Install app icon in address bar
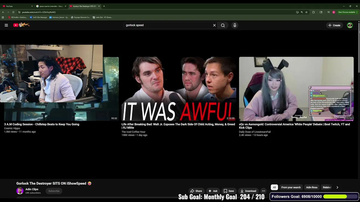The width and height of the screenshot is (360, 202). (x=297, y=12)
